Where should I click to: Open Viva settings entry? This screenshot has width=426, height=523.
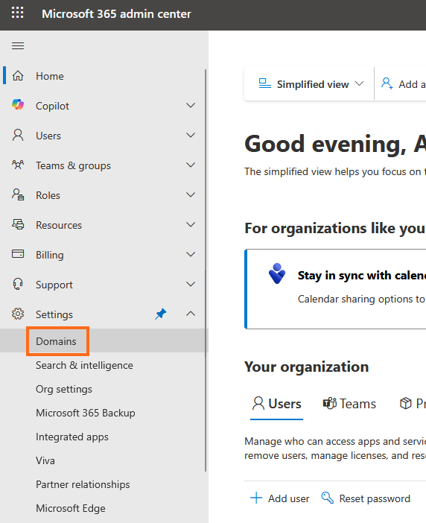(45, 460)
